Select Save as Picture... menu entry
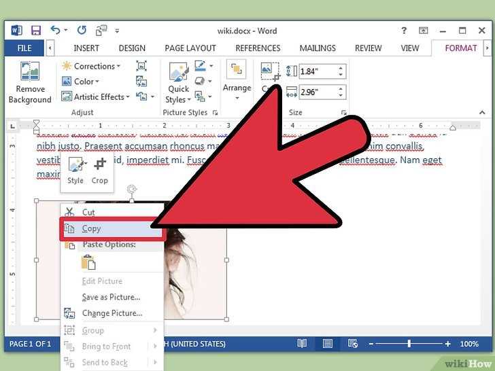The width and height of the screenshot is (495, 371). (x=112, y=297)
